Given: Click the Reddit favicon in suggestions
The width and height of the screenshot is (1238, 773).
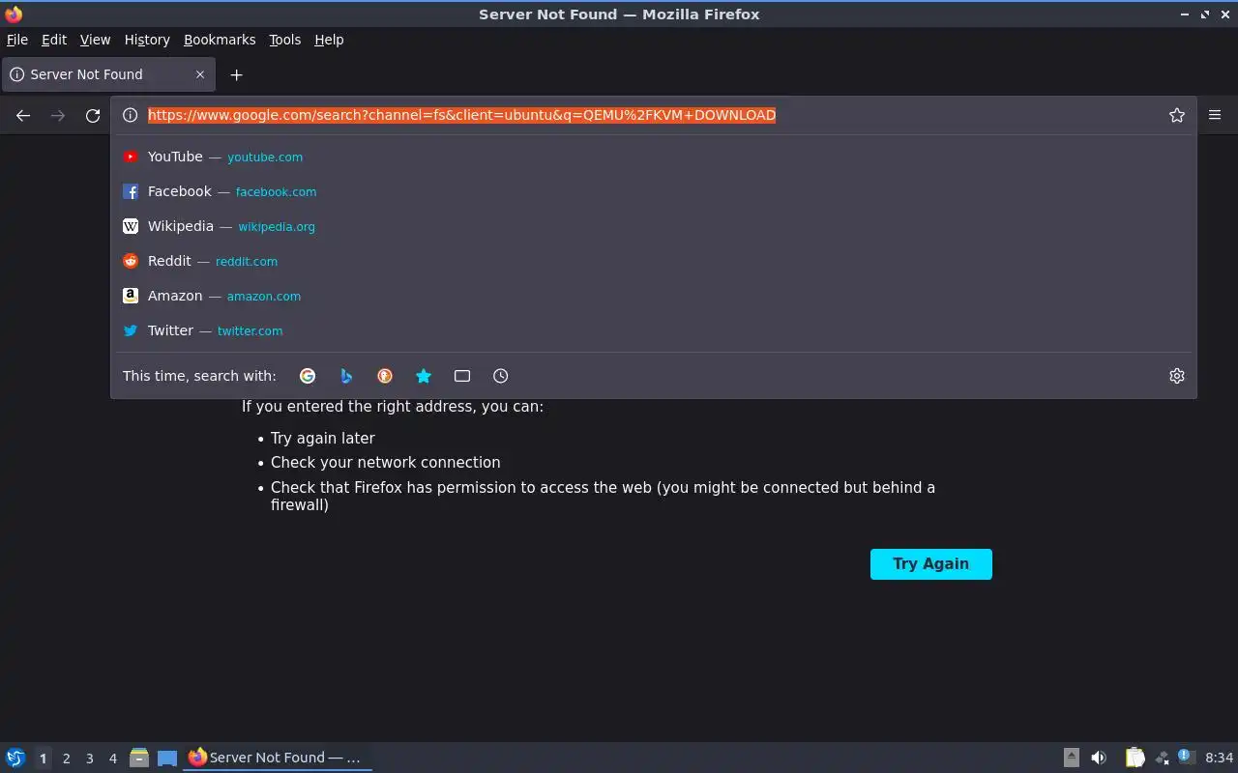Looking at the screenshot, I should tap(131, 261).
